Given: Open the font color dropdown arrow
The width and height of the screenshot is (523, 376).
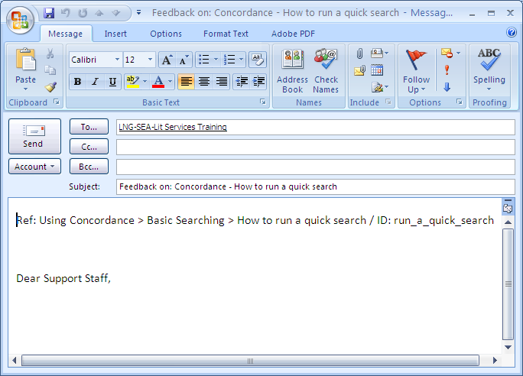Looking at the screenshot, I should point(170,81).
